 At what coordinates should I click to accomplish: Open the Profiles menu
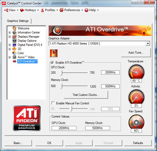pyautogui.click(x=50, y=10)
